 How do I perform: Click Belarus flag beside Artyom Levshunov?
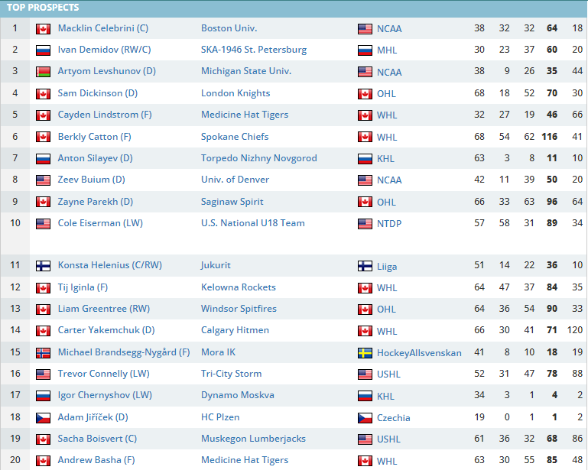pos(43,72)
